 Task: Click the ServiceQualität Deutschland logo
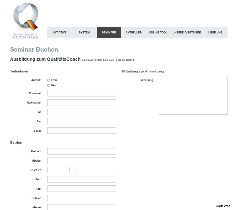click(26, 21)
